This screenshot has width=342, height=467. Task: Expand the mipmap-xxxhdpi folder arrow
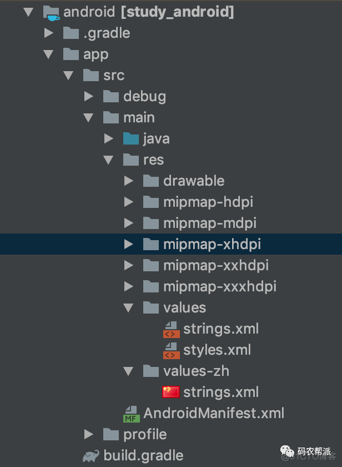[128, 286]
